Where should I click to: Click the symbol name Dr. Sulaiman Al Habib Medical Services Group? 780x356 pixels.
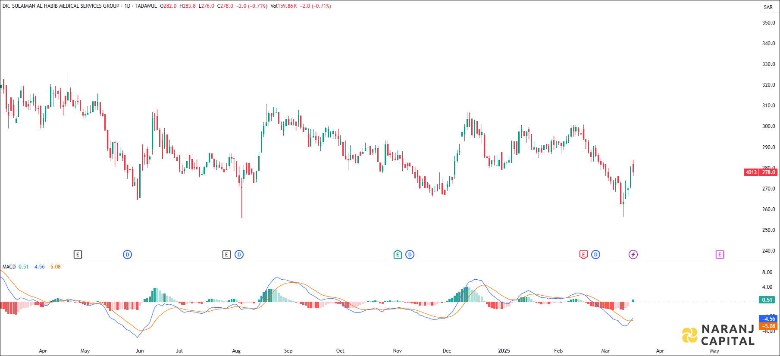coord(61,6)
